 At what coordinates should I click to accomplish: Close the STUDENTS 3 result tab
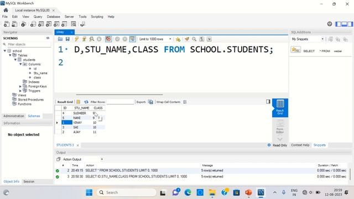(x=77, y=145)
